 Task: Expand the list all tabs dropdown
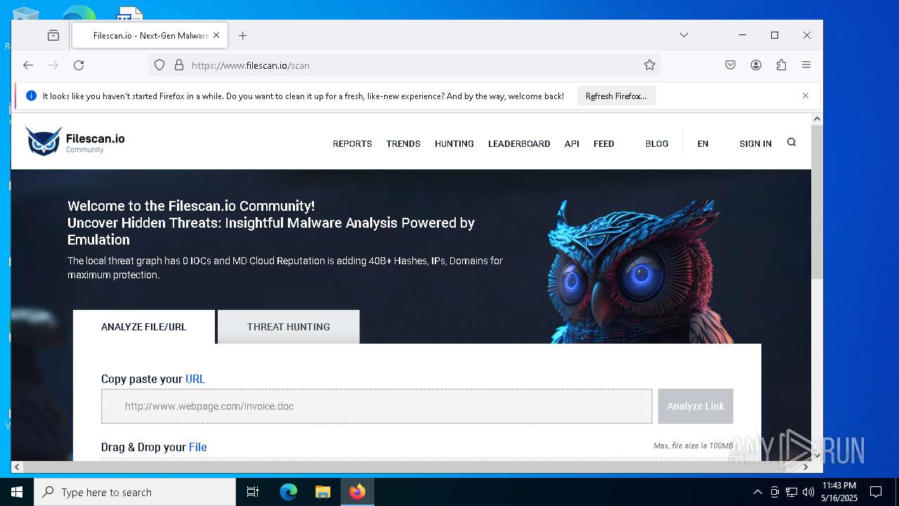pos(683,35)
